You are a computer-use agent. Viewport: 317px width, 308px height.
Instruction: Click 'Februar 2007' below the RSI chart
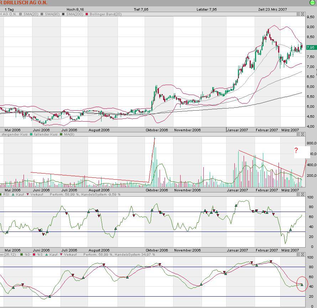click(x=267, y=250)
